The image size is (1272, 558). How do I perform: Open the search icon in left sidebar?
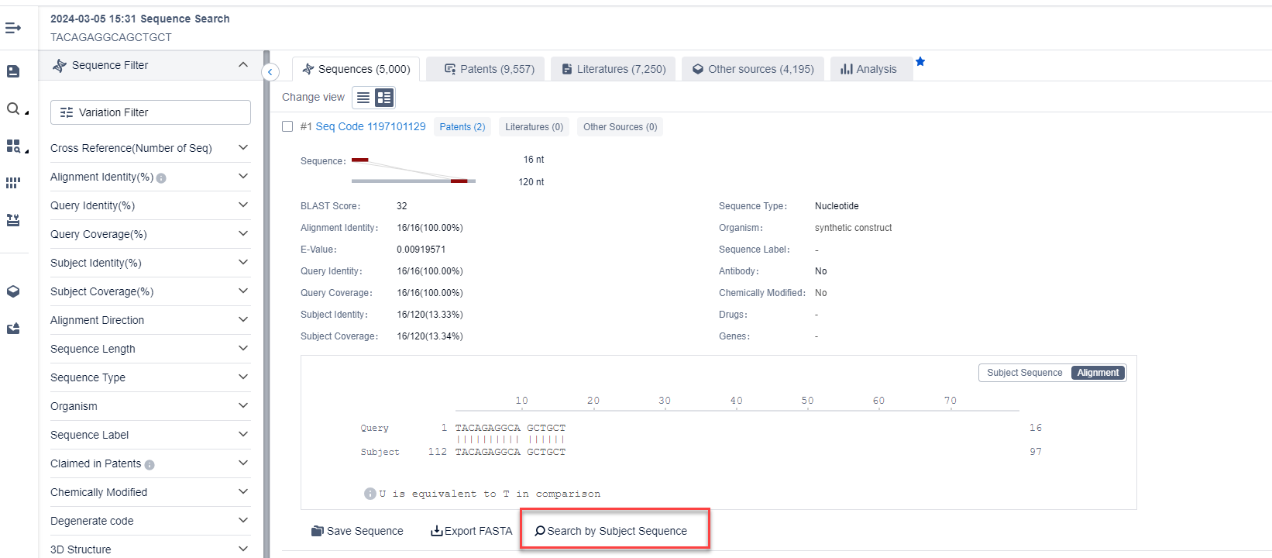coord(13,109)
